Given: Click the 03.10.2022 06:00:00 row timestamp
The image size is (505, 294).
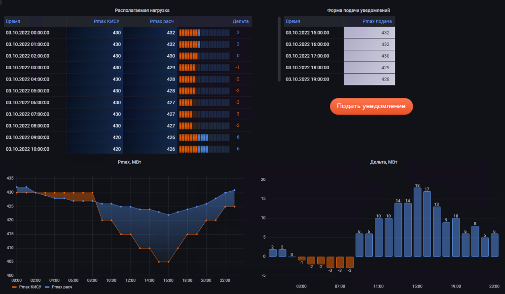Looking at the screenshot, I should pyautogui.click(x=28, y=103).
